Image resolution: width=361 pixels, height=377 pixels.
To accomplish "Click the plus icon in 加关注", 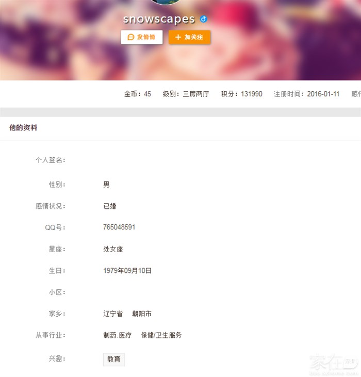I will click(178, 37).
